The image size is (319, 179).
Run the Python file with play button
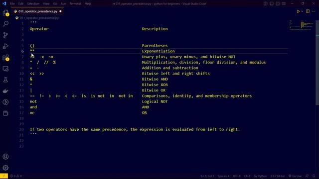[298, 11]
